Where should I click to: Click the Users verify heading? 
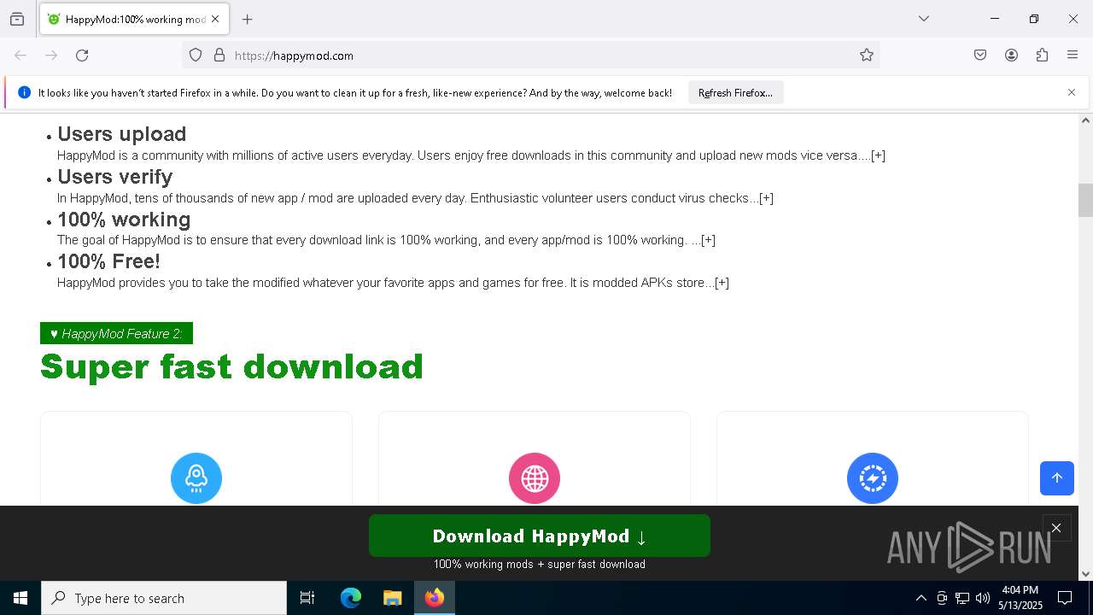coord(114,177)
